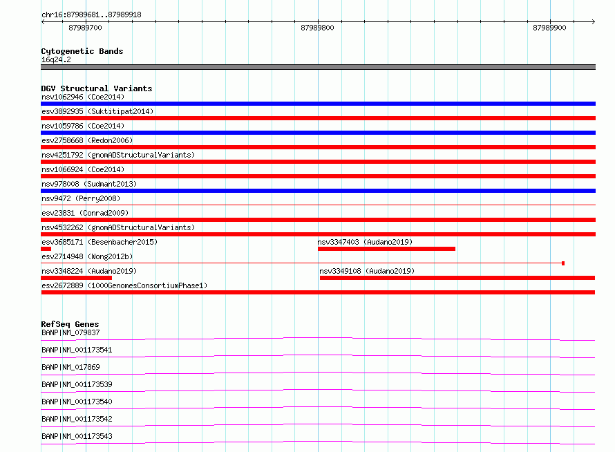Viewport: 615px width, 452px height.
Task: Select the nsv1066924 (Coe2014) label
Action: [x=83, y=169]
